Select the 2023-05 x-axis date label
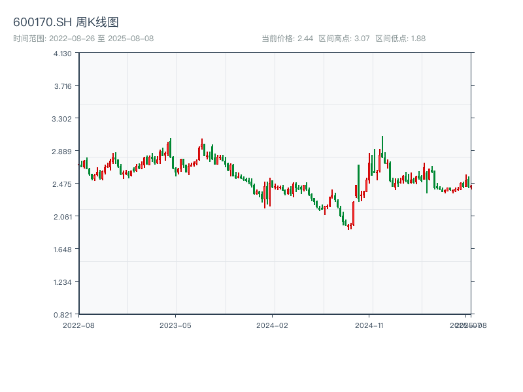 [175, 325]
